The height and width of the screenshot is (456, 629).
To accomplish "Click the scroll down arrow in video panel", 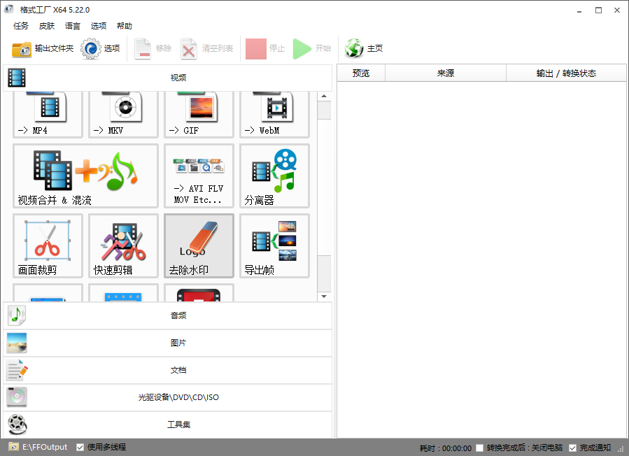I will [x=324, y=297].
